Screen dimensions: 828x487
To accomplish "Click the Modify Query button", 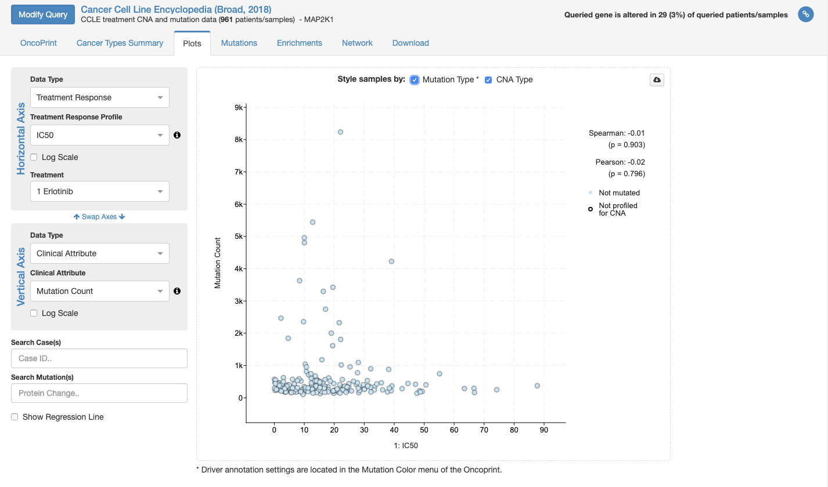I will pyautogui.click(x=42, y=14).
